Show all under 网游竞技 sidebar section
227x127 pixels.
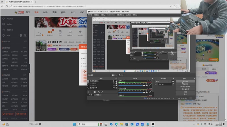point(25,48)
